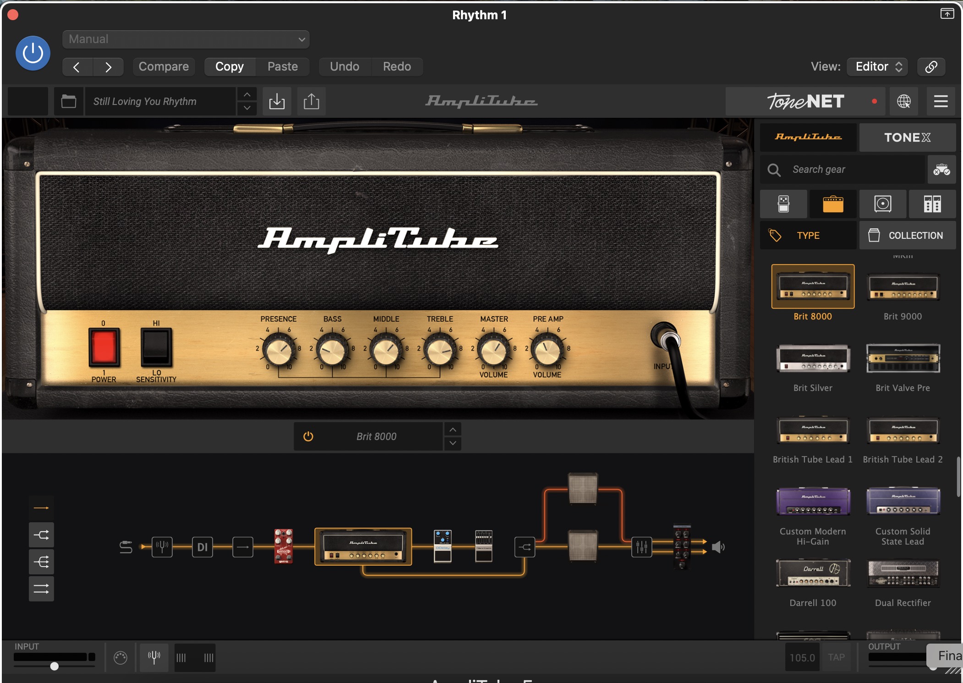Open the hamburger main menu
The height and width of the screenshot is (683, 963).
click(941, 101)
